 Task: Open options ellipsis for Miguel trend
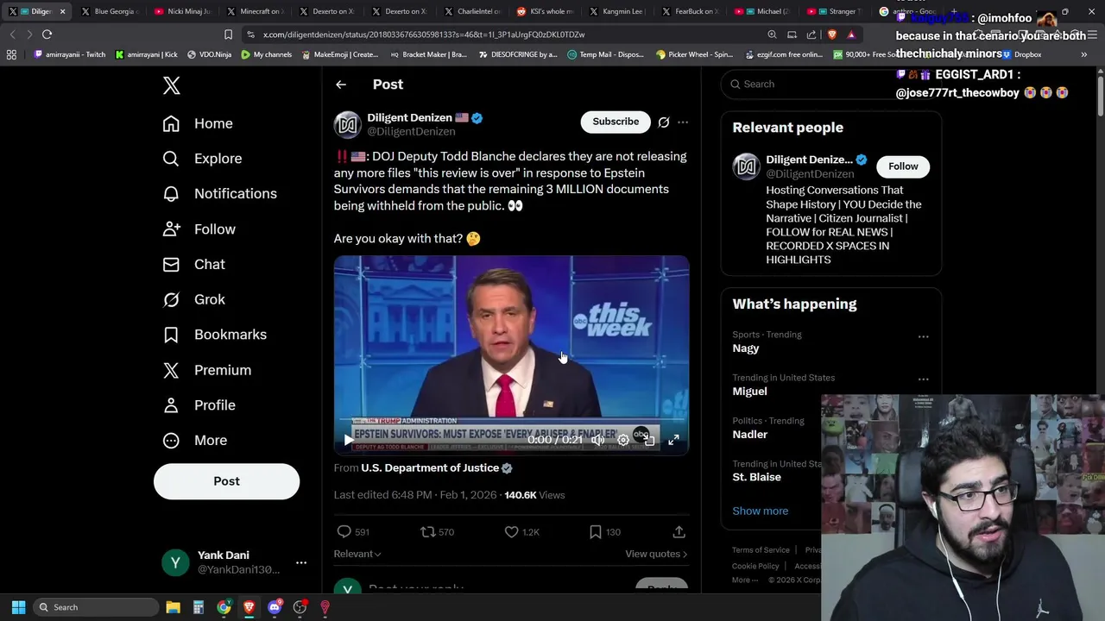pyautogui.click(x=923, y=379)
